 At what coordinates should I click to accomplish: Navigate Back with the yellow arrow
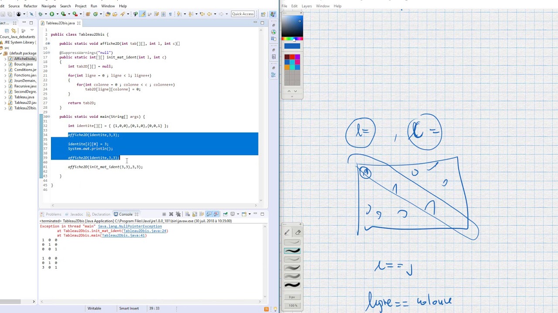[x=210, y=14]
